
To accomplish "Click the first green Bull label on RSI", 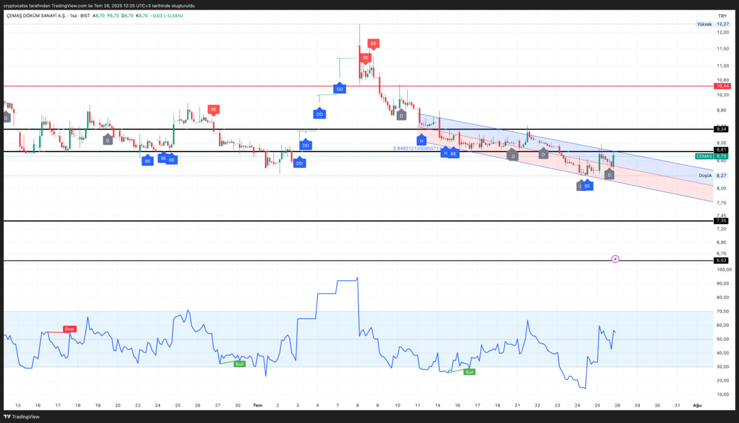I will [240, 364].
